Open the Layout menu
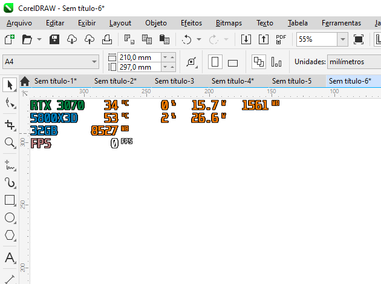This screenshot has height=284, width=381. (x=120, y=23)
